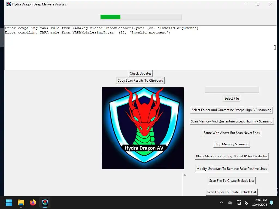Viewport: 279px width, 209px height.
Task: Click Copy Scan Results To Clipboard
Action: tap(140, 81)
